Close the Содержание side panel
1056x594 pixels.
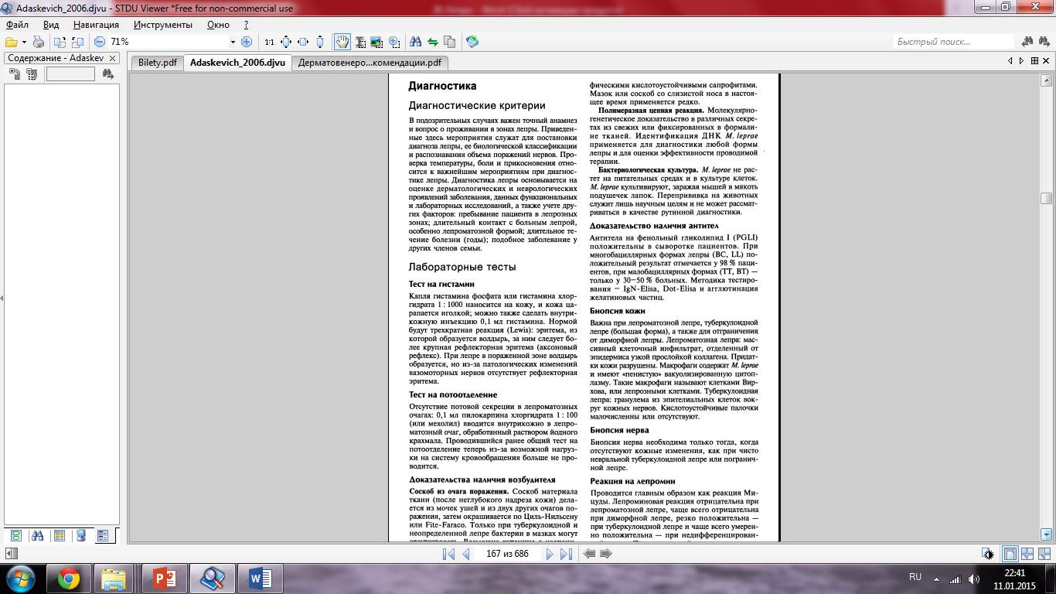pyautogui.click(x=112, y=58)
